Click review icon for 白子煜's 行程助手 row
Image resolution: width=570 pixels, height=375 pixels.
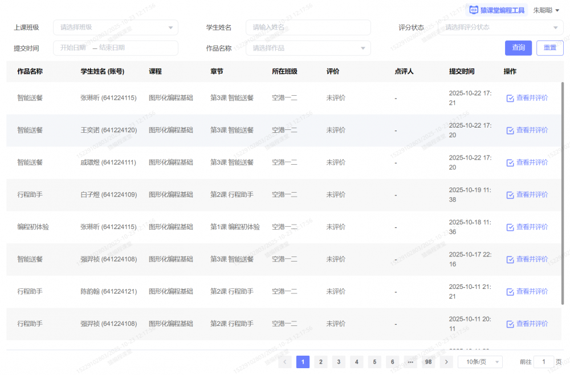(x=510, y=195)
